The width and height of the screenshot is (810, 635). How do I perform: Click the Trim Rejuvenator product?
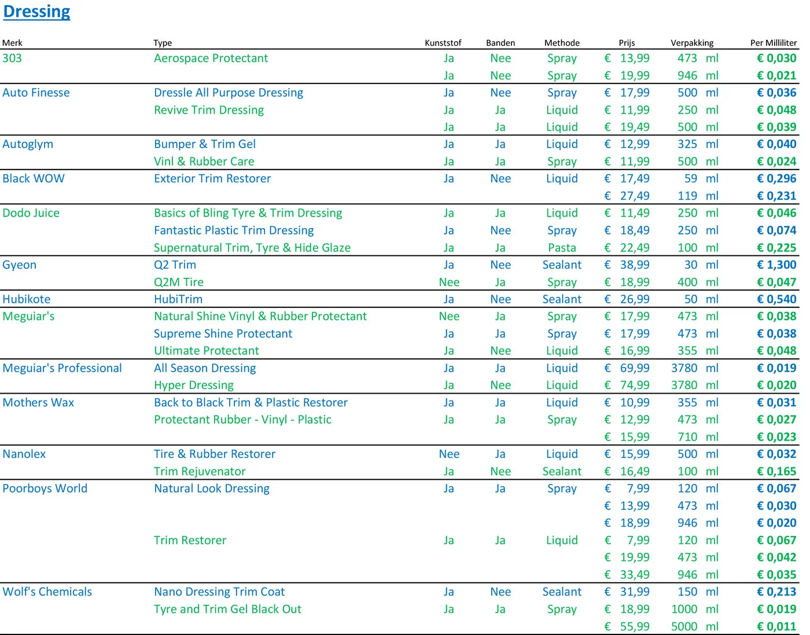point(200,472)
